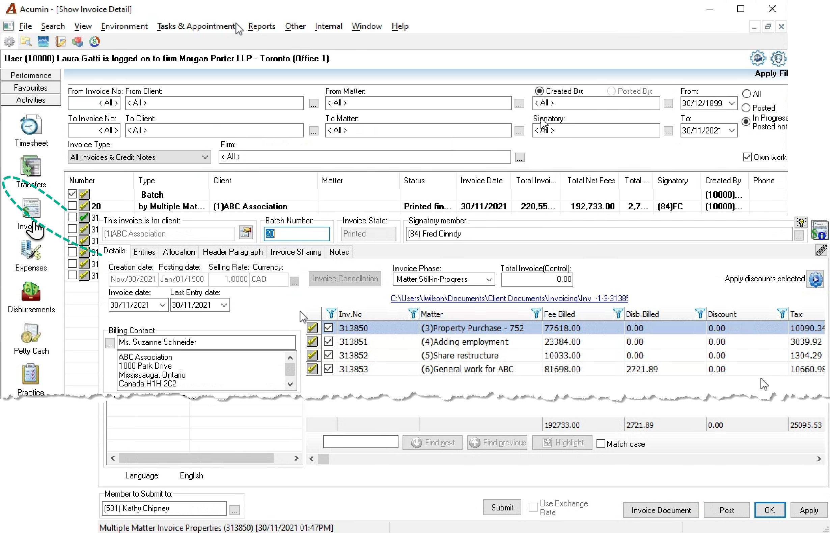Open the Environment menu

124,26
